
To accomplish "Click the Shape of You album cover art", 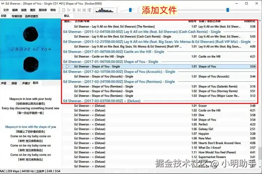I will coord(30,49).
